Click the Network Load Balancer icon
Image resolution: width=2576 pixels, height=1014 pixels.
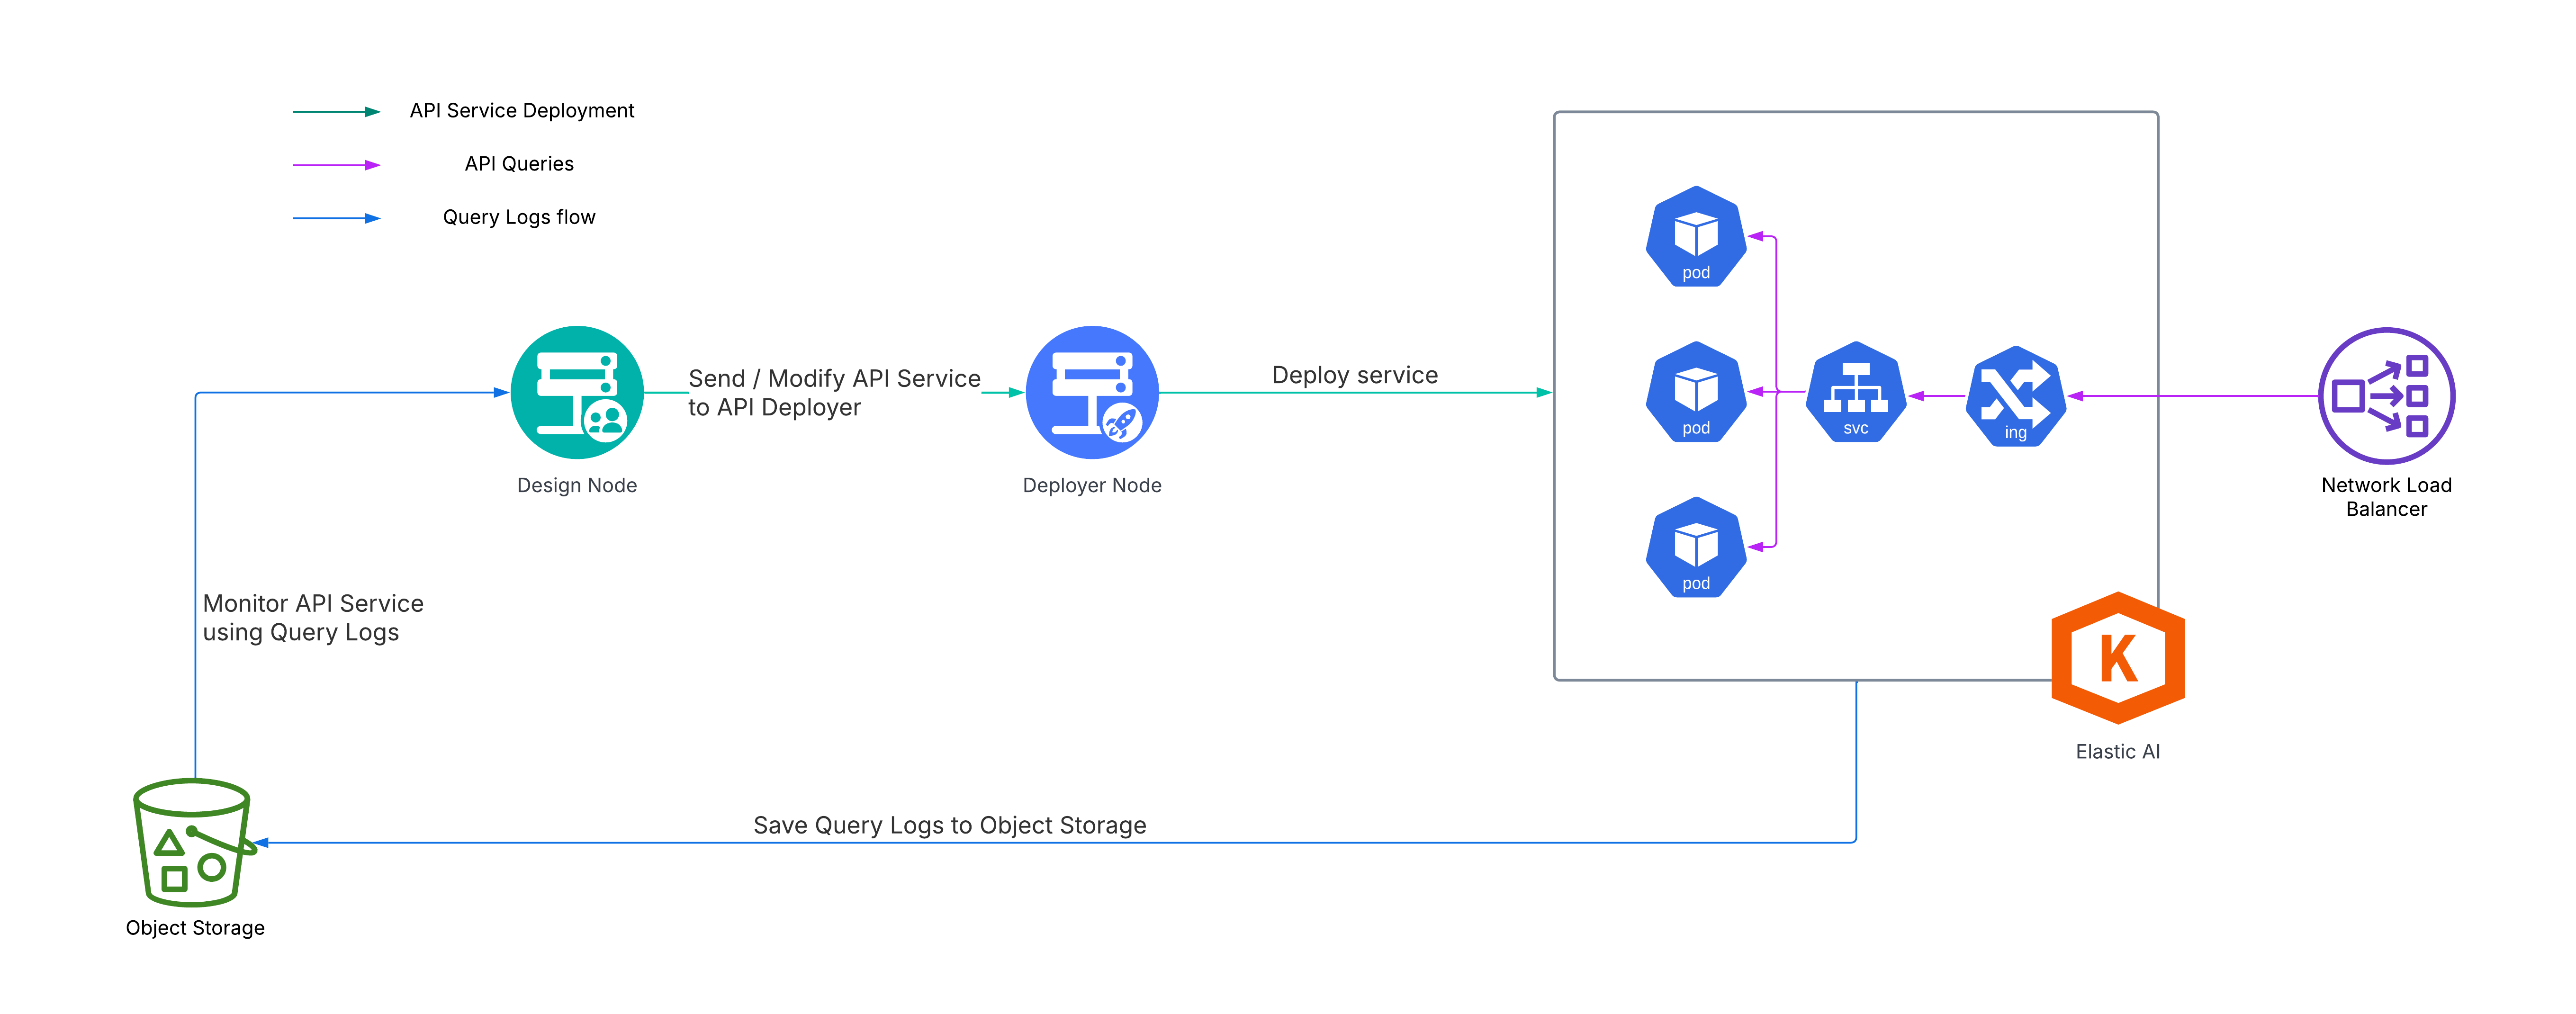coord(2386,395)
